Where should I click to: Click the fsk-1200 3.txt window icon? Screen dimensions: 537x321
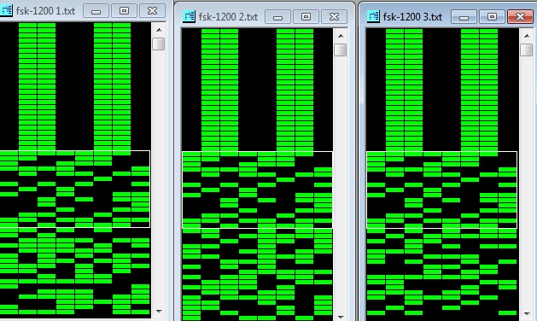click(373, 16)
